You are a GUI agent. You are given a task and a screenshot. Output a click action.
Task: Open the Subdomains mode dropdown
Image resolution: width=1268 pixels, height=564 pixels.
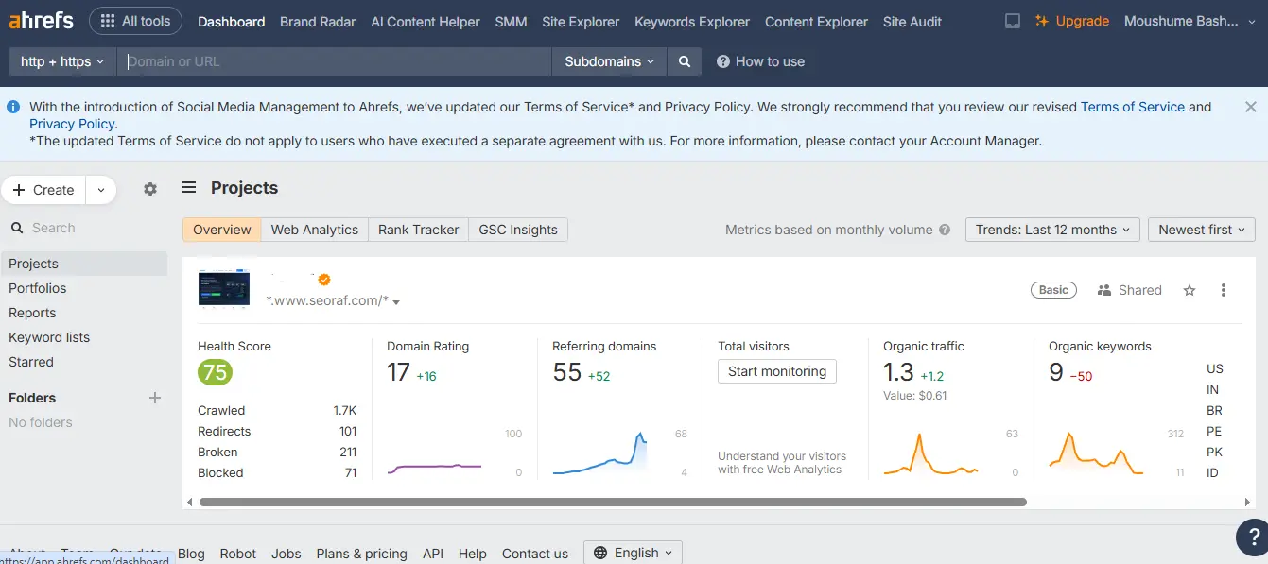[609, 61]
